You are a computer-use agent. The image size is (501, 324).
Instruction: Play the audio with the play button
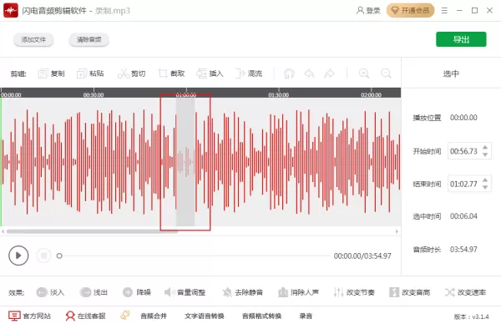click(18, 256)
